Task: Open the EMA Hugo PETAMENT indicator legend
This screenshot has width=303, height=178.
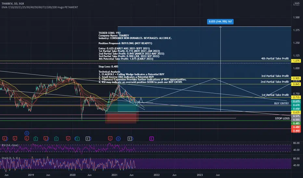Action: (40, 7)
